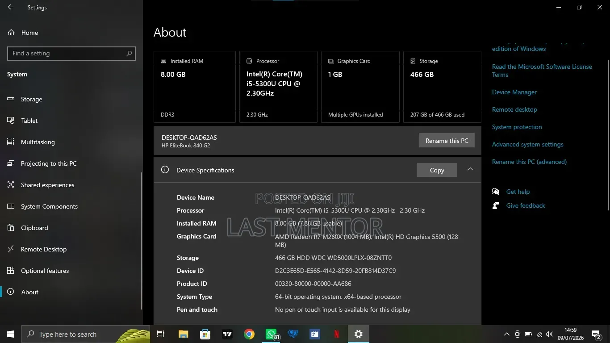Click the Give feedback person icon

(496, 205)
